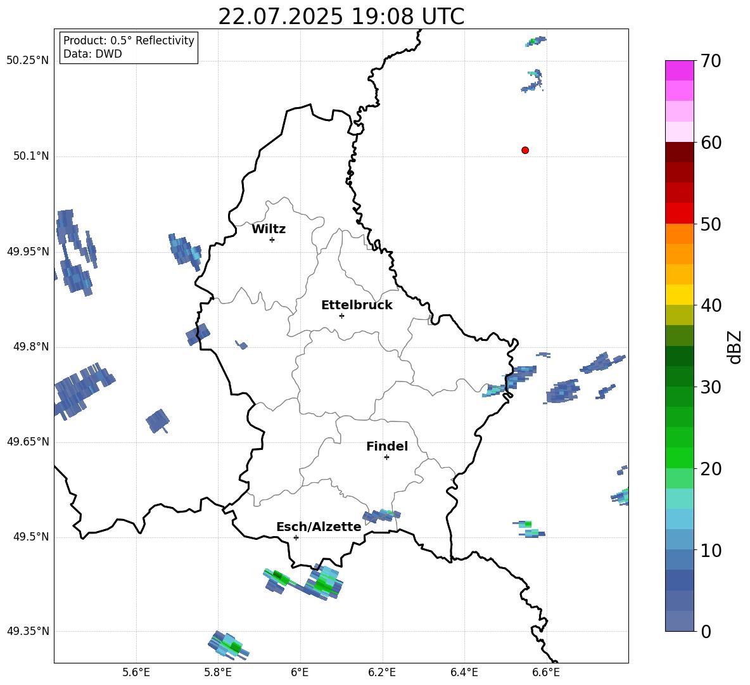Click the 49.5°N latitude label
The width and height of the screenshot is (750, 685).
pyautogui.click(x=30, y=537)
